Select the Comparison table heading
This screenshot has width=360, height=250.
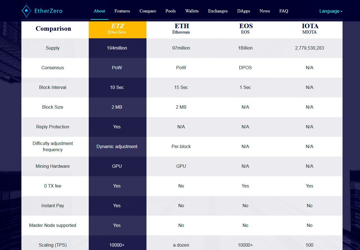point(53,28)
